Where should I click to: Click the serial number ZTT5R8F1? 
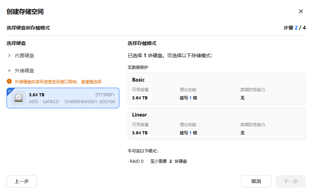(x=105, y=95)
